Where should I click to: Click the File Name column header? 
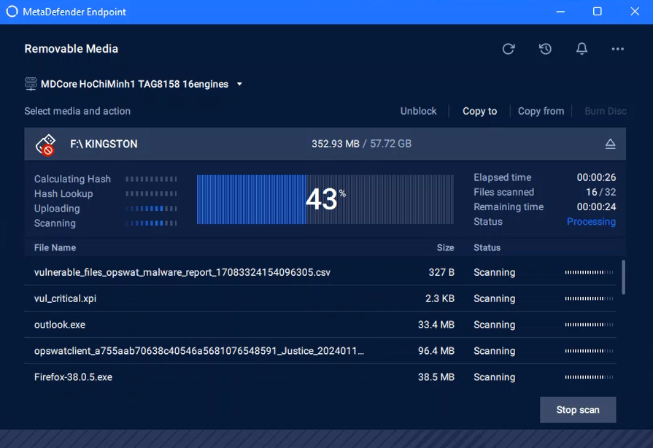tap(55, 248)
